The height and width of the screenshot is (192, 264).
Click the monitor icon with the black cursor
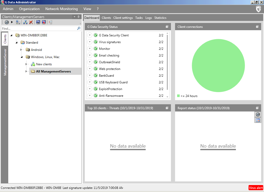pyautogui.click(x=38, y=22)
